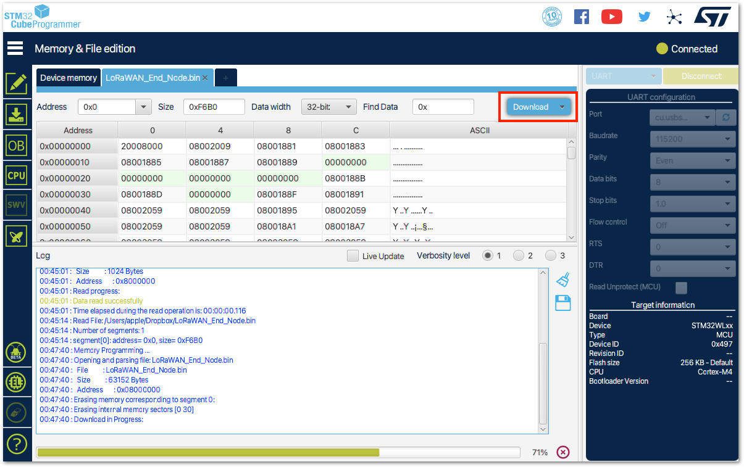Click the download progress bar

coord(279,452)
